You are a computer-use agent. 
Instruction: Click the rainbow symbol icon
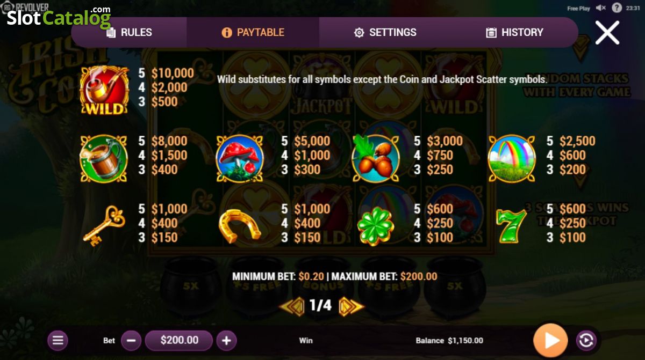coord(512,158)
